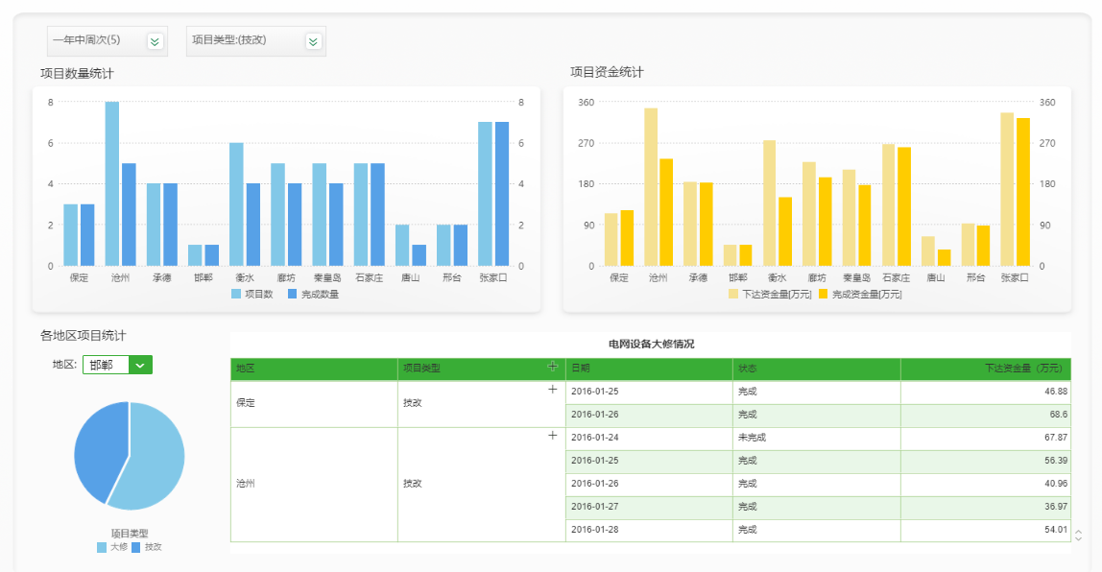Expand the plus icon in 沧州 row
The width and height of the screenshot is (1102, 572).
[x=552, y=436]
